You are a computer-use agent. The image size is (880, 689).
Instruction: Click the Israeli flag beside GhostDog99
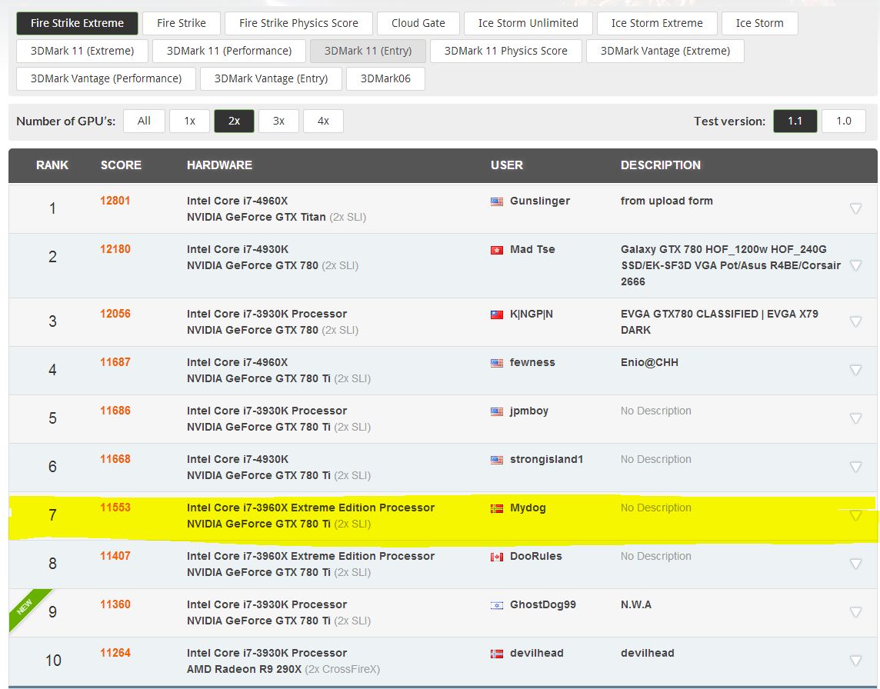pyautogui.click(x=497, y=605)
